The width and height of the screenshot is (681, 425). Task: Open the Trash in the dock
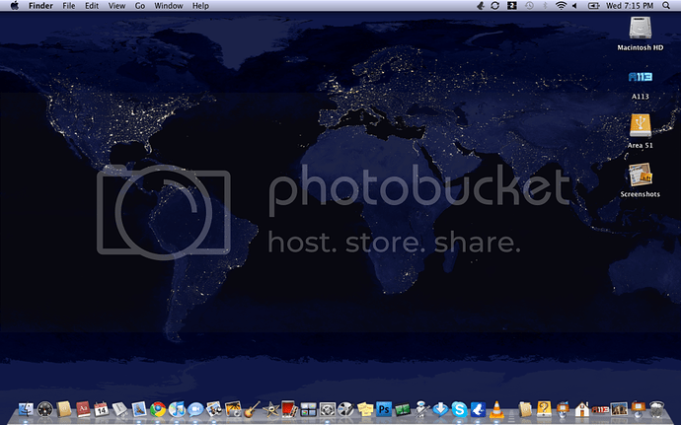point(654,407)
